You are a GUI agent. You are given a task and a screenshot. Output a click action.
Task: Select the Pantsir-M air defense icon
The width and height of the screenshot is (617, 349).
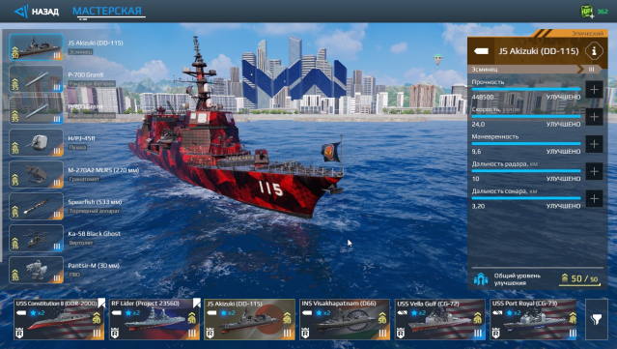tap(36, 270)
